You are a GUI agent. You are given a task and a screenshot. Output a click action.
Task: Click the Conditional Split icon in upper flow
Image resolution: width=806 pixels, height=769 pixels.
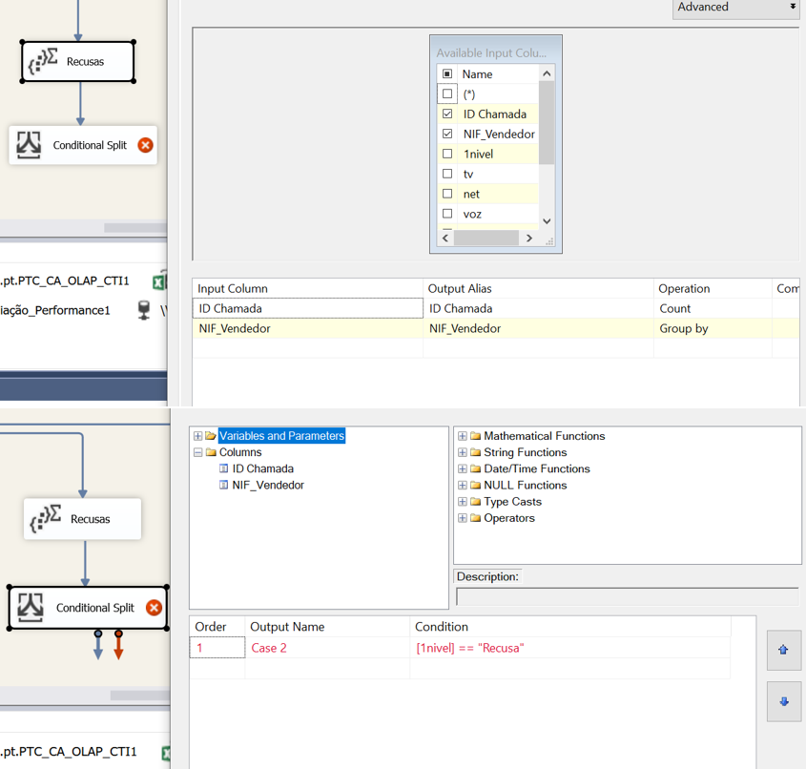coord(29,145)
